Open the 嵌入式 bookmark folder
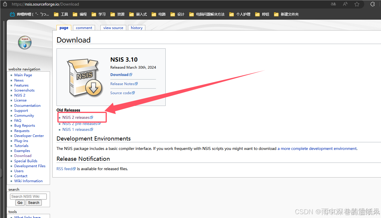Image resolution: width=381 pixels, height=218 pixels. pos(138,14)
